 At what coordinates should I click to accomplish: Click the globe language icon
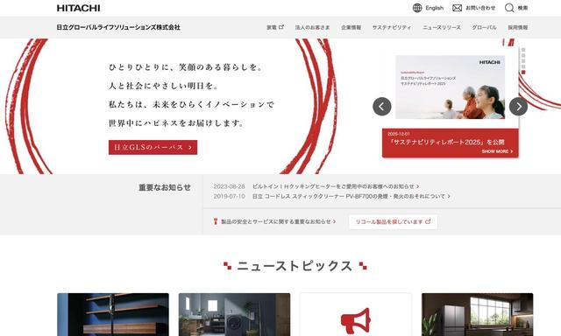(x=417, y=8)
